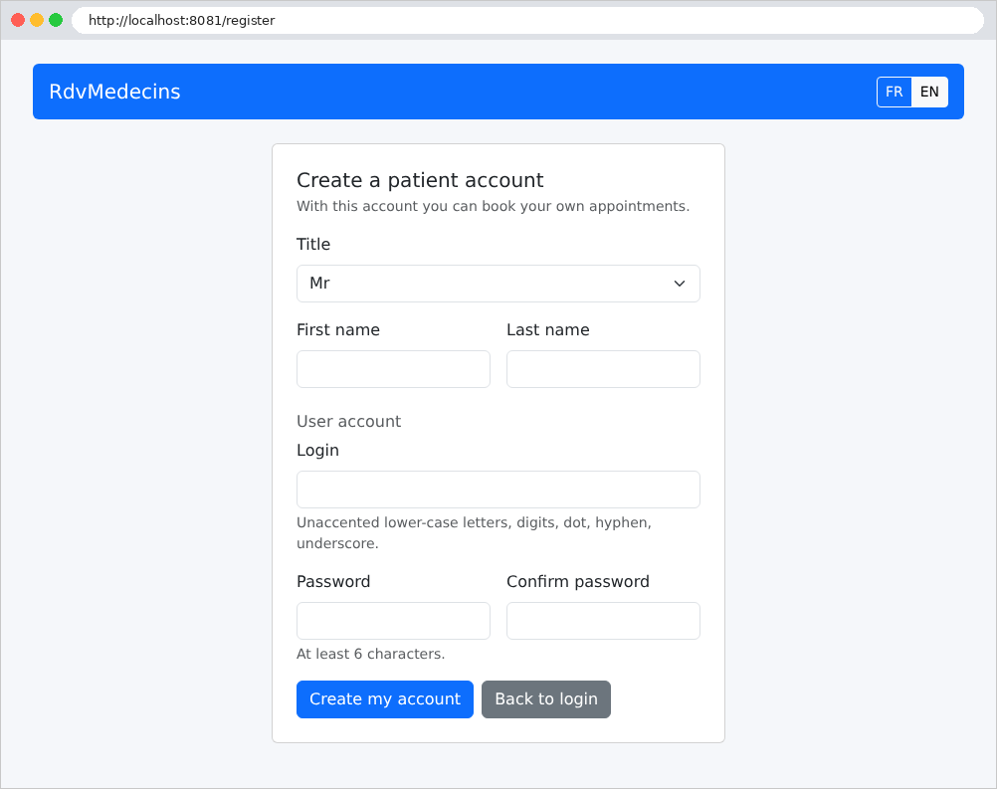Screen dimensions: 997x789
Task: Click the Confirm password label text
Action: coord(577,582)
